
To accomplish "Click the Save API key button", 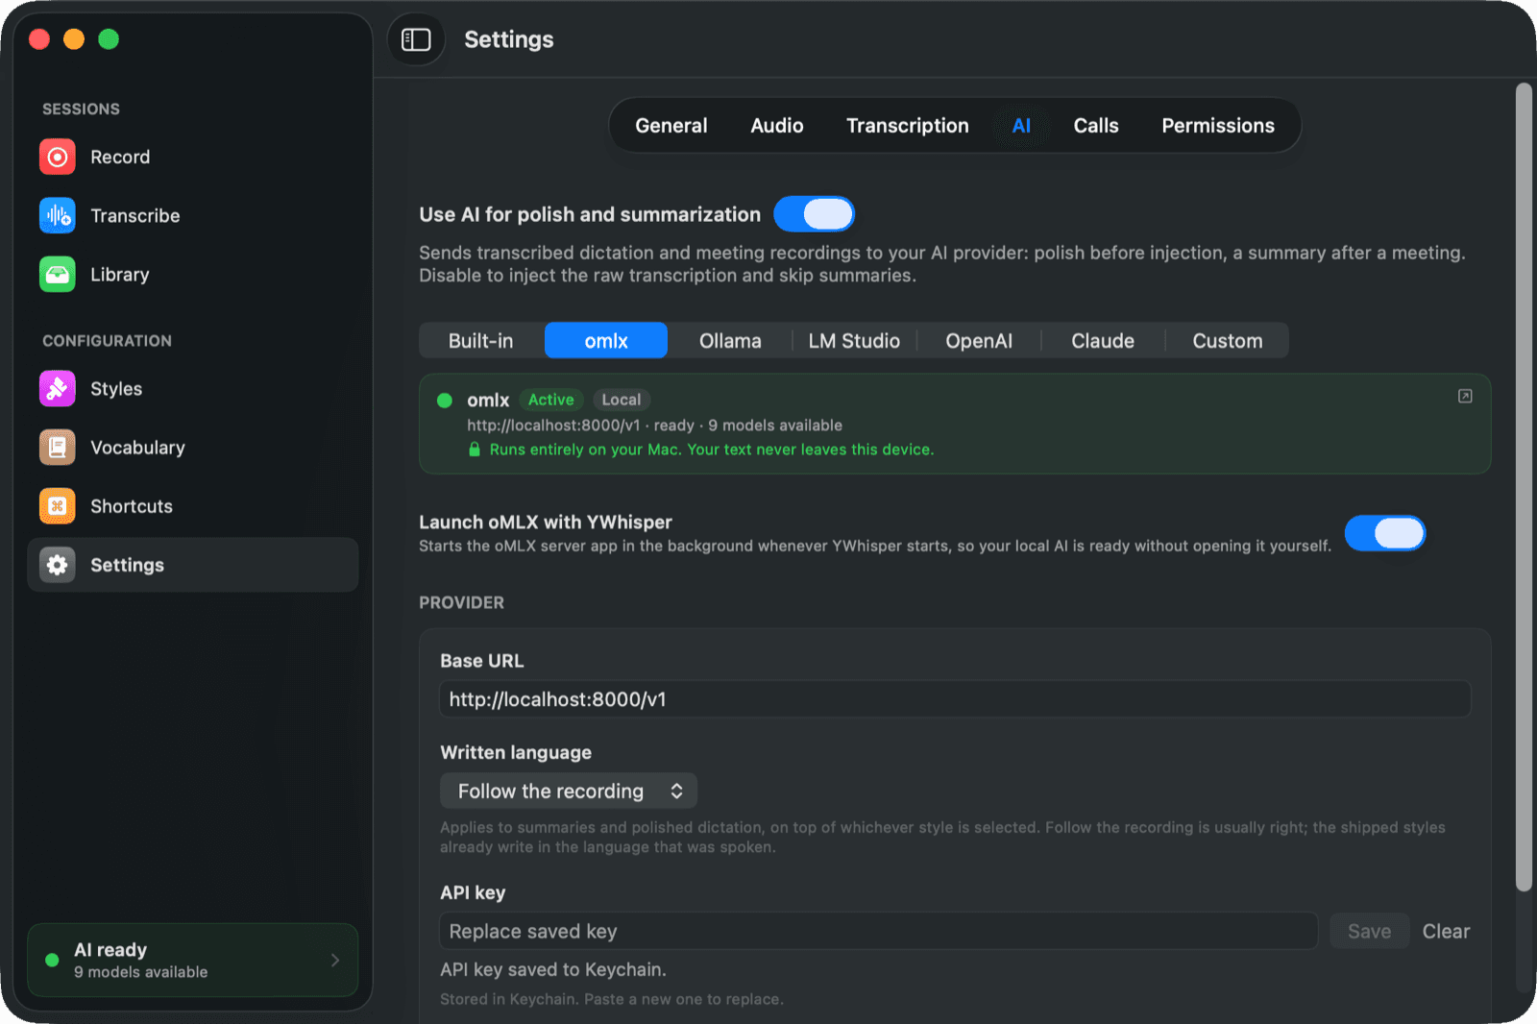I will [x=1369, y=931].
